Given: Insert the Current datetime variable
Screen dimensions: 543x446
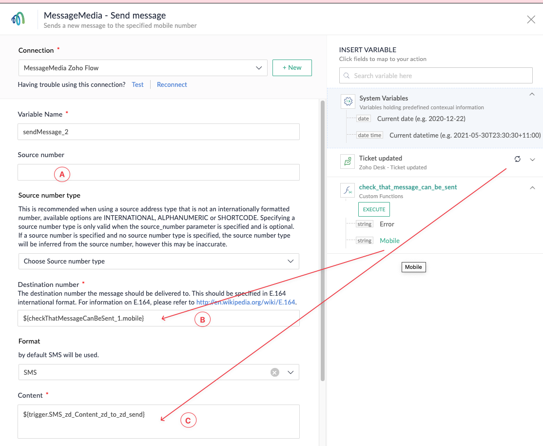Looking at the screenshot, I should coord(465,135).
